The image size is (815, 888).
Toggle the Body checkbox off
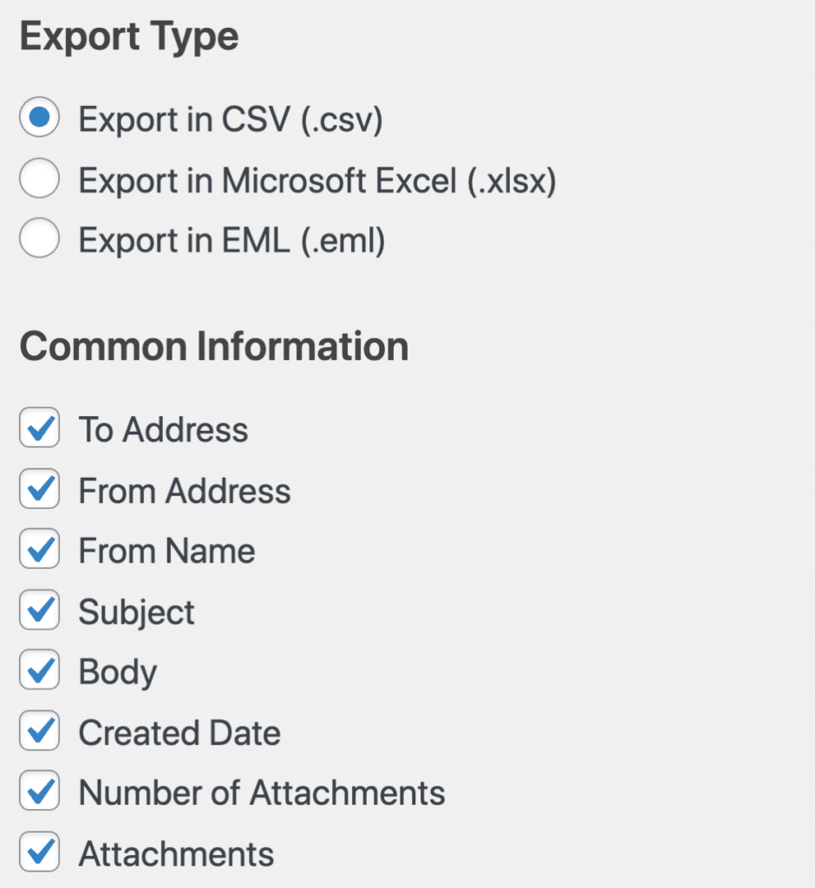(39, 670)
